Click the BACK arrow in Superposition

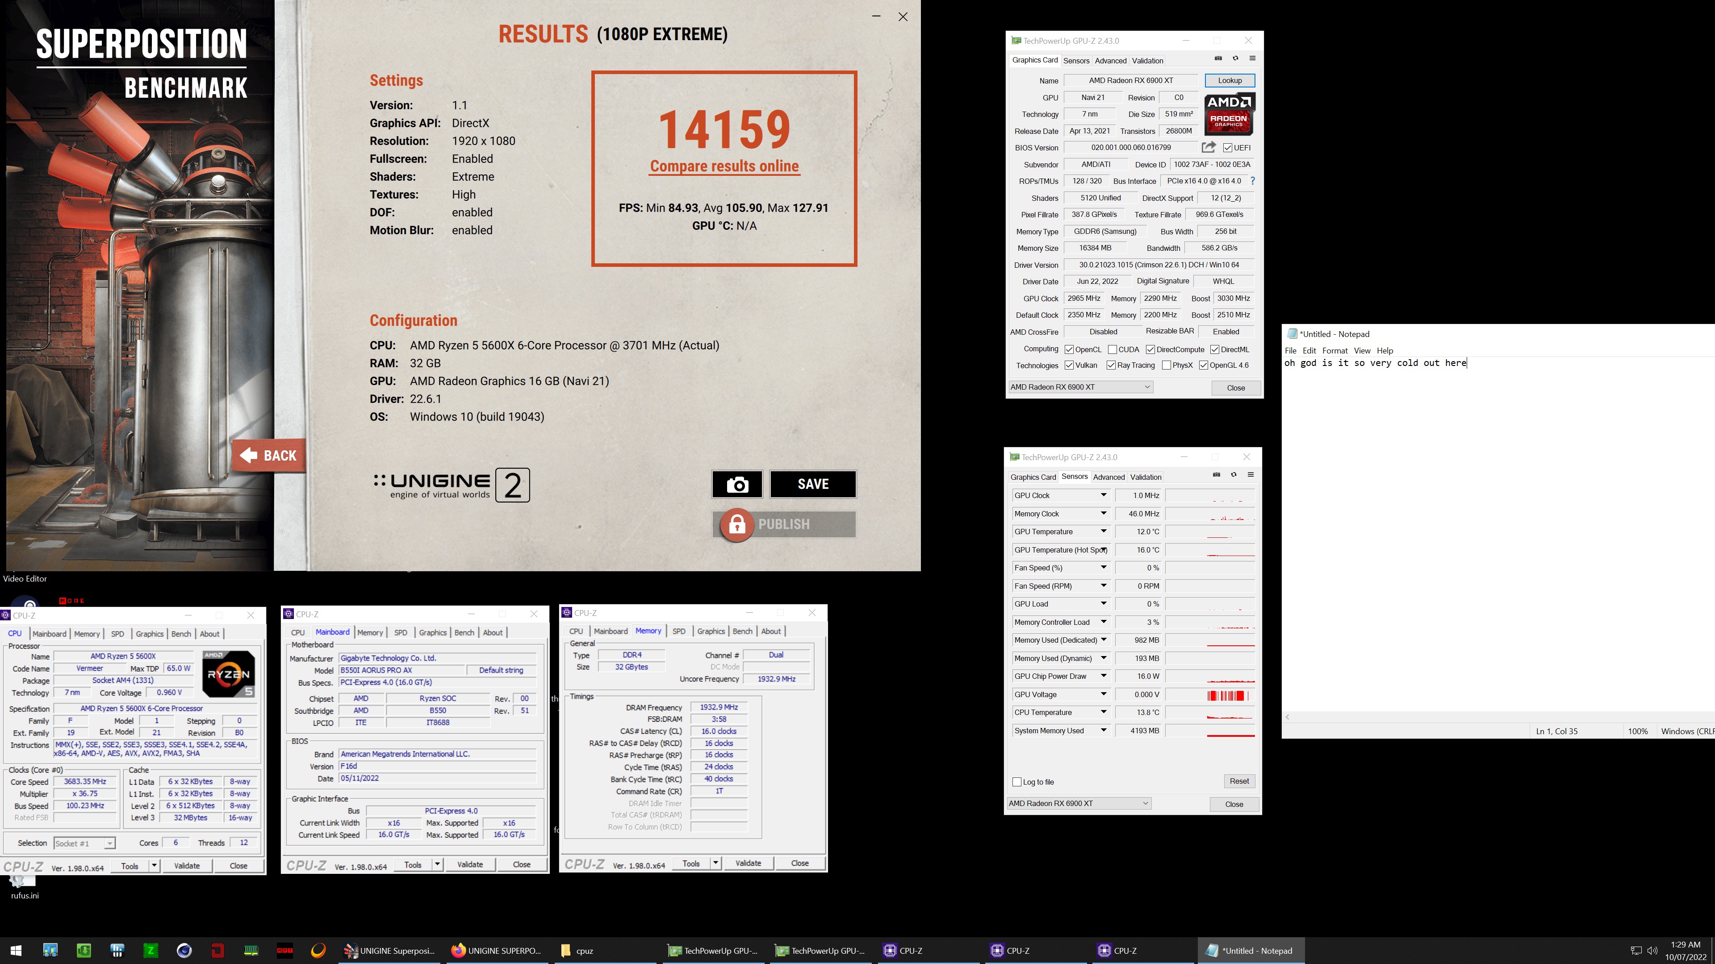[x=268, y=456]
